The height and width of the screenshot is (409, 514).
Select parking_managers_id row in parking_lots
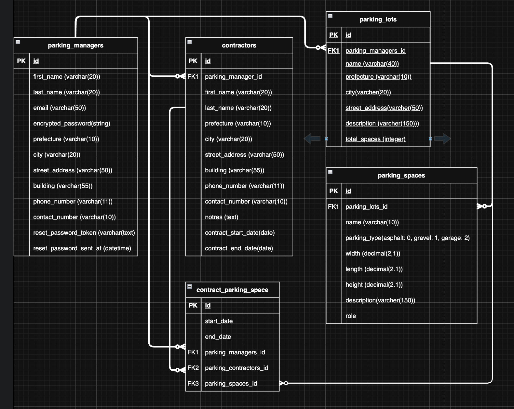click(378, 51)
